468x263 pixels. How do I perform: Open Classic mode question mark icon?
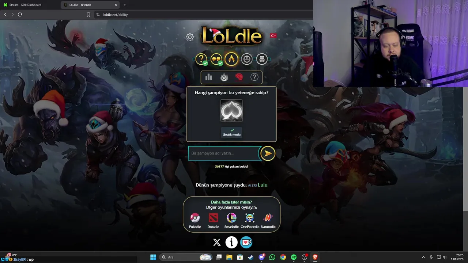click(x=201, y=59)
